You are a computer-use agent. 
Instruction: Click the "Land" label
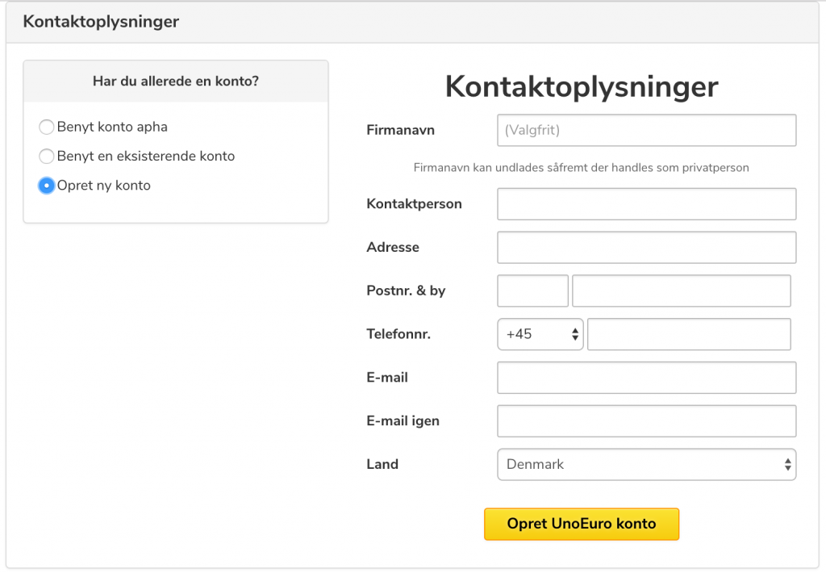point(382,464)
